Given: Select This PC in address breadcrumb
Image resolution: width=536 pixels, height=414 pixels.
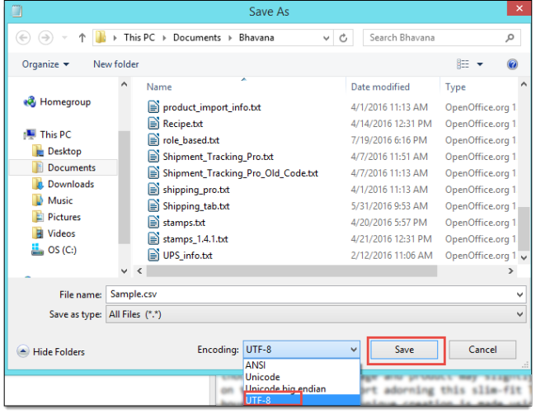Looking at the screenshot, I should (139, 37).
